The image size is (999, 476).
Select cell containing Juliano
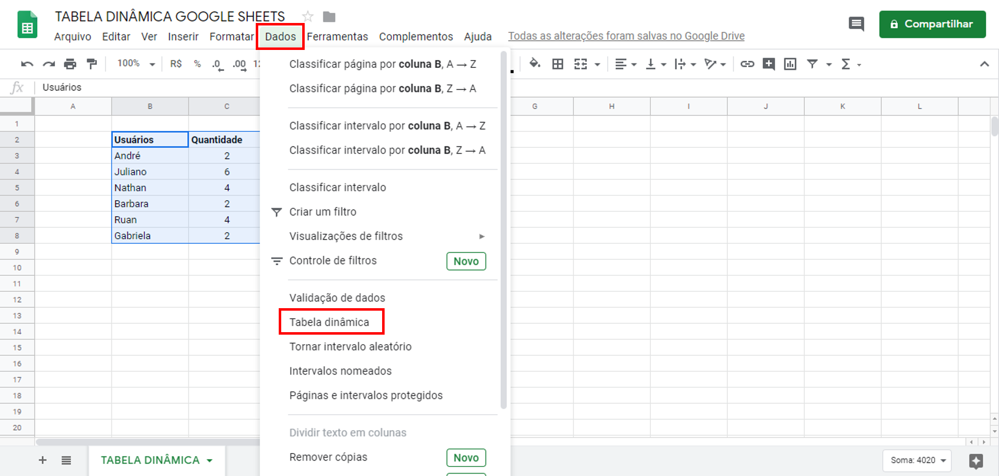pyautogui.click(x=150, y=172)
